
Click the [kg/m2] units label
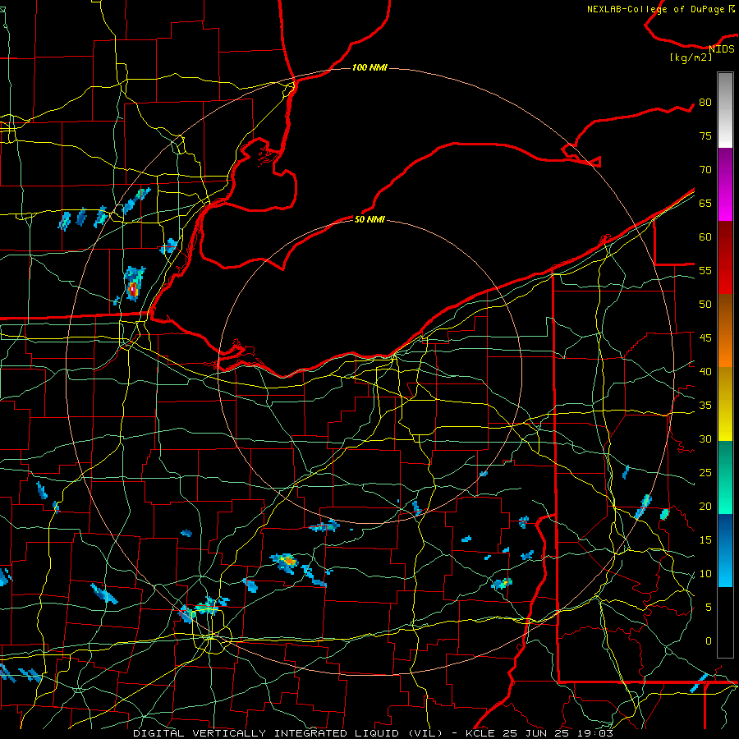(x=691, y=57)
